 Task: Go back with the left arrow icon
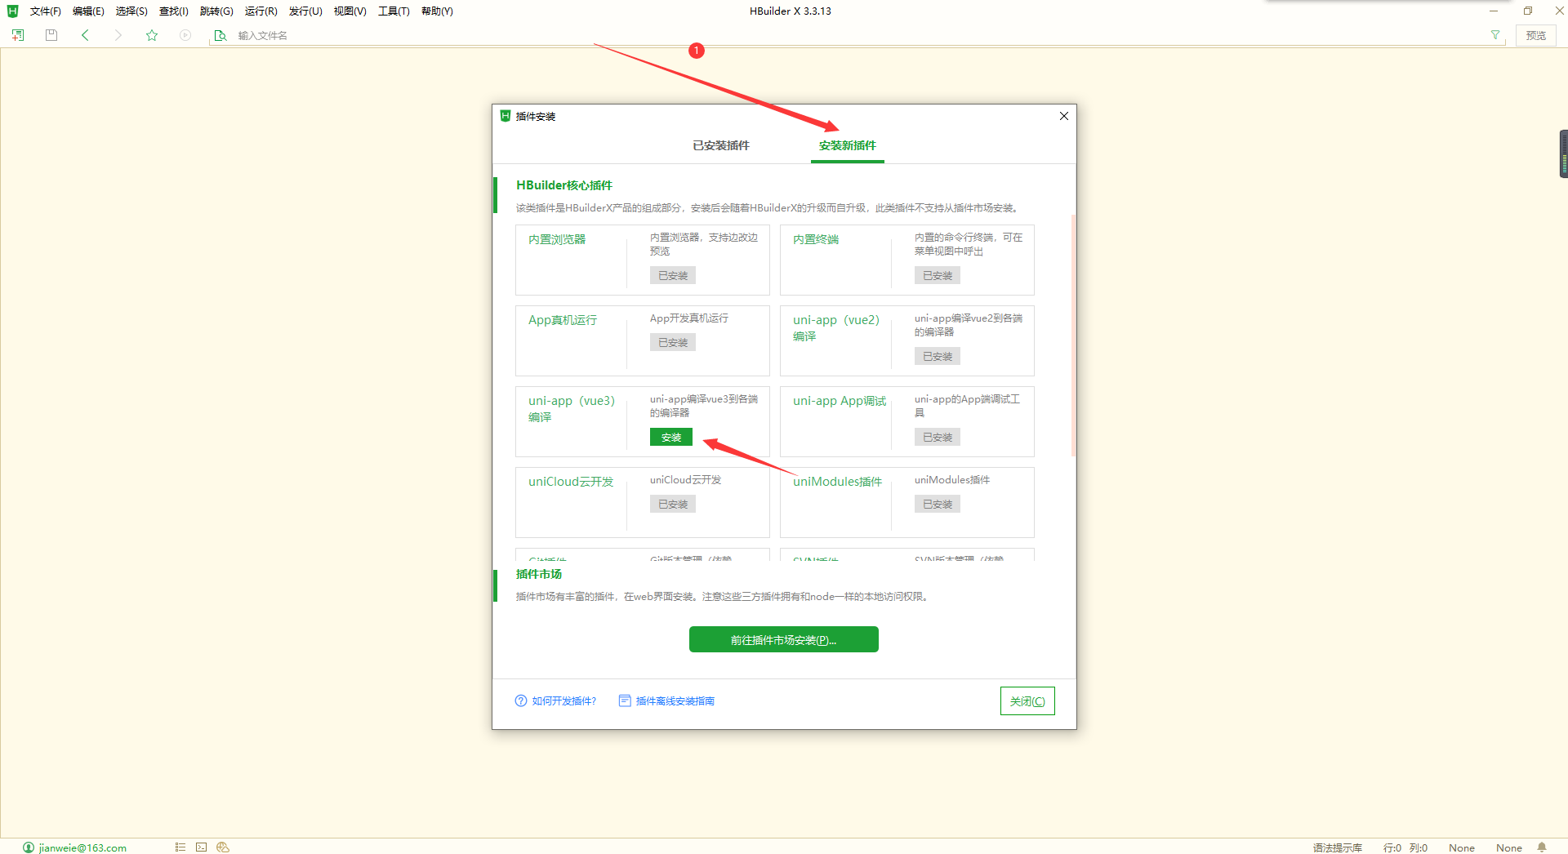click(x=85, y=35)
